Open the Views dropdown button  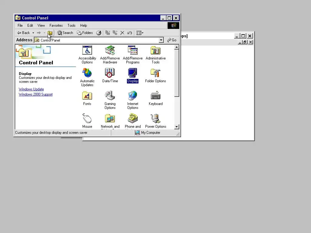point(140,33)
